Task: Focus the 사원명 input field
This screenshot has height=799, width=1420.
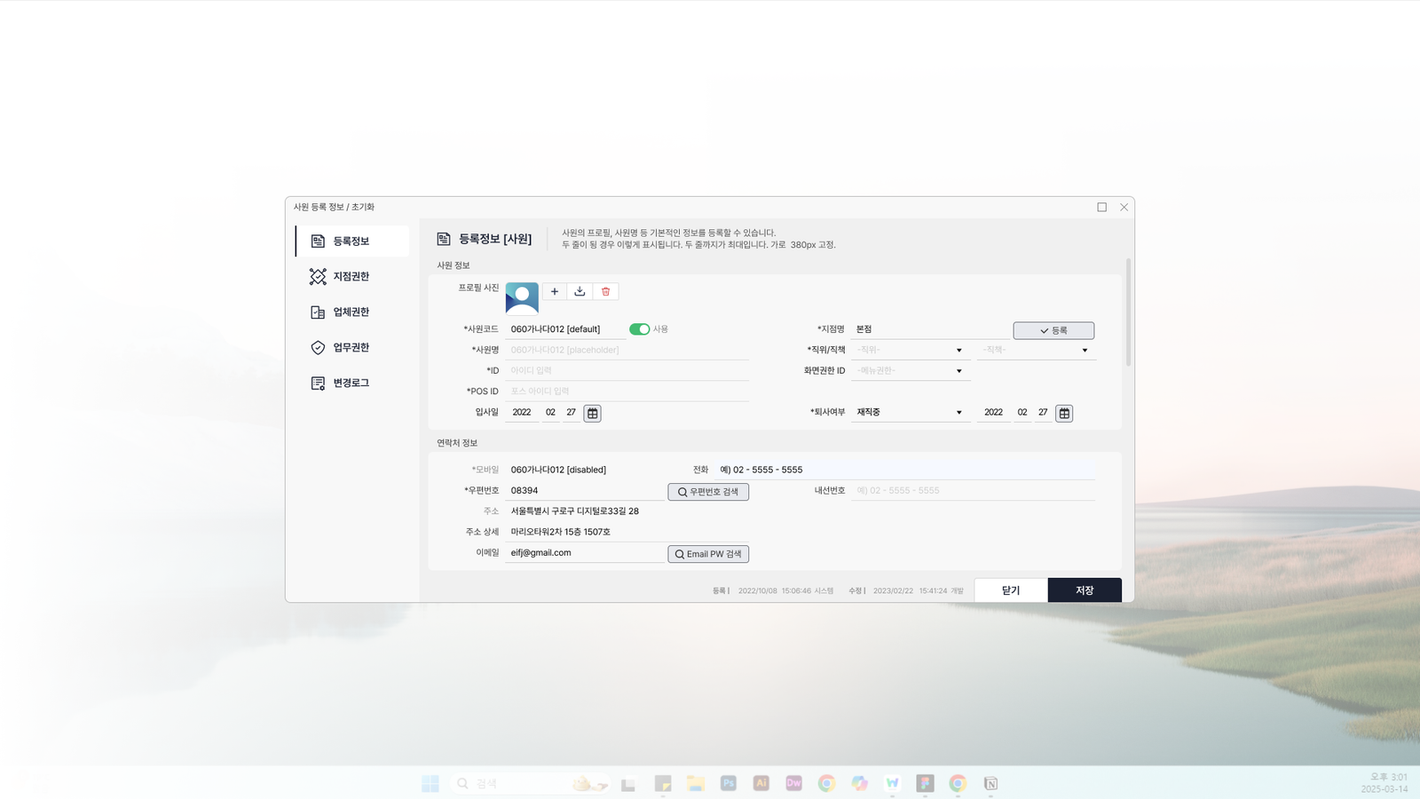Action: pyautogui.click(x=627, y=350)
